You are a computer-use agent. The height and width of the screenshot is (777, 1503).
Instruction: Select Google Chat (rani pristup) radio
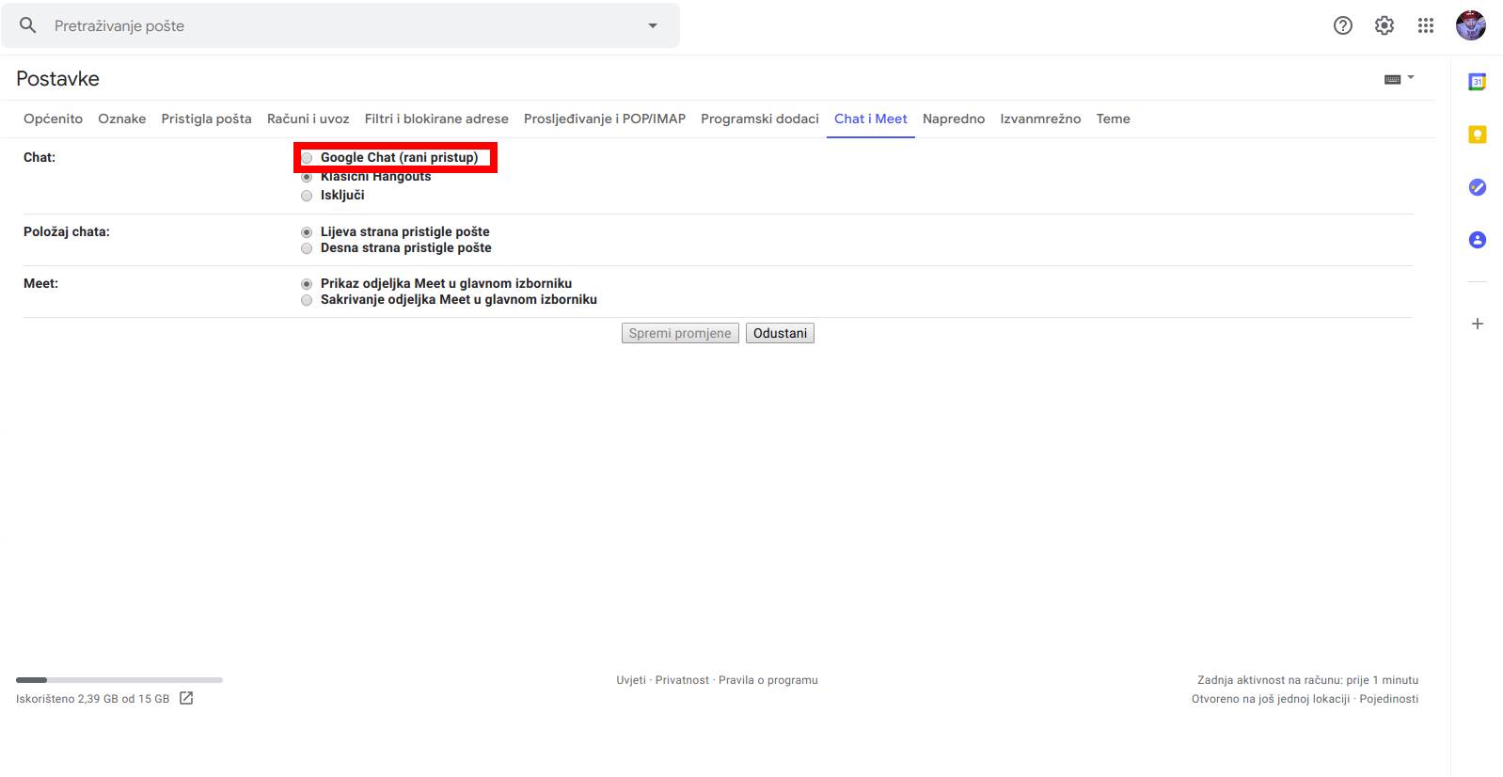[x=307, y=158]
